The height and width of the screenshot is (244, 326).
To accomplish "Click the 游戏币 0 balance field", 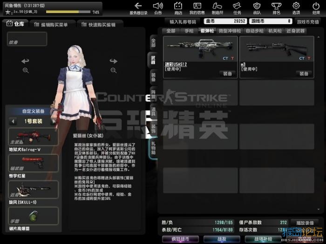I will coord(271,21).
